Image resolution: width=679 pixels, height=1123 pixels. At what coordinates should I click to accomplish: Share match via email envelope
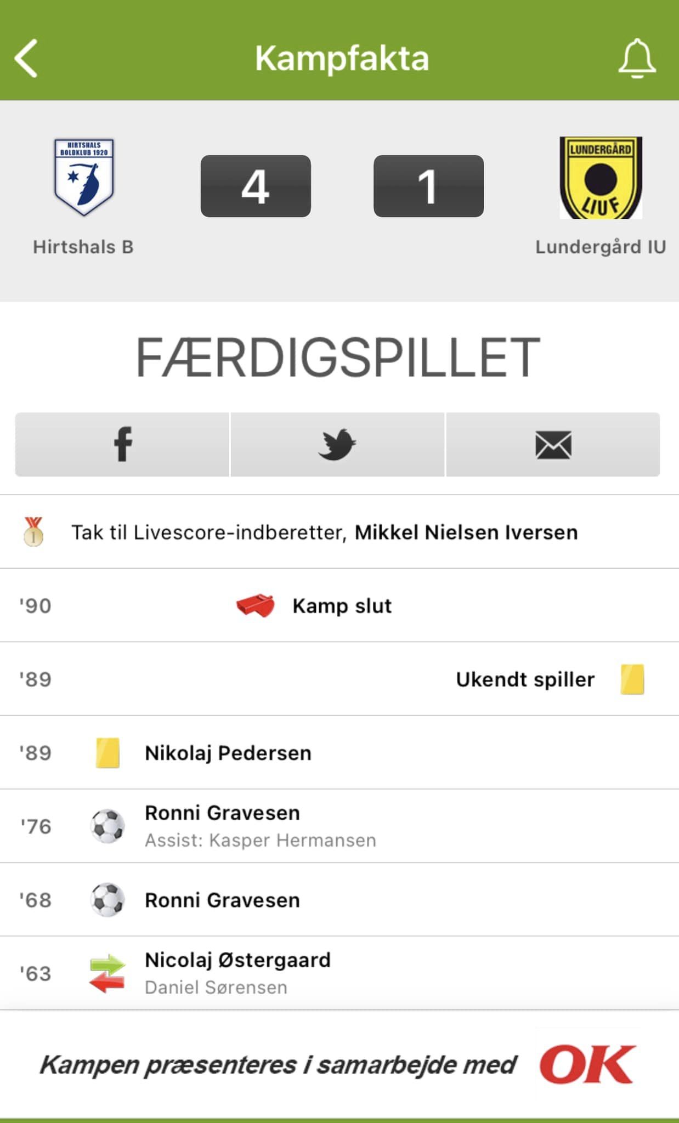(x=553, y=445)
